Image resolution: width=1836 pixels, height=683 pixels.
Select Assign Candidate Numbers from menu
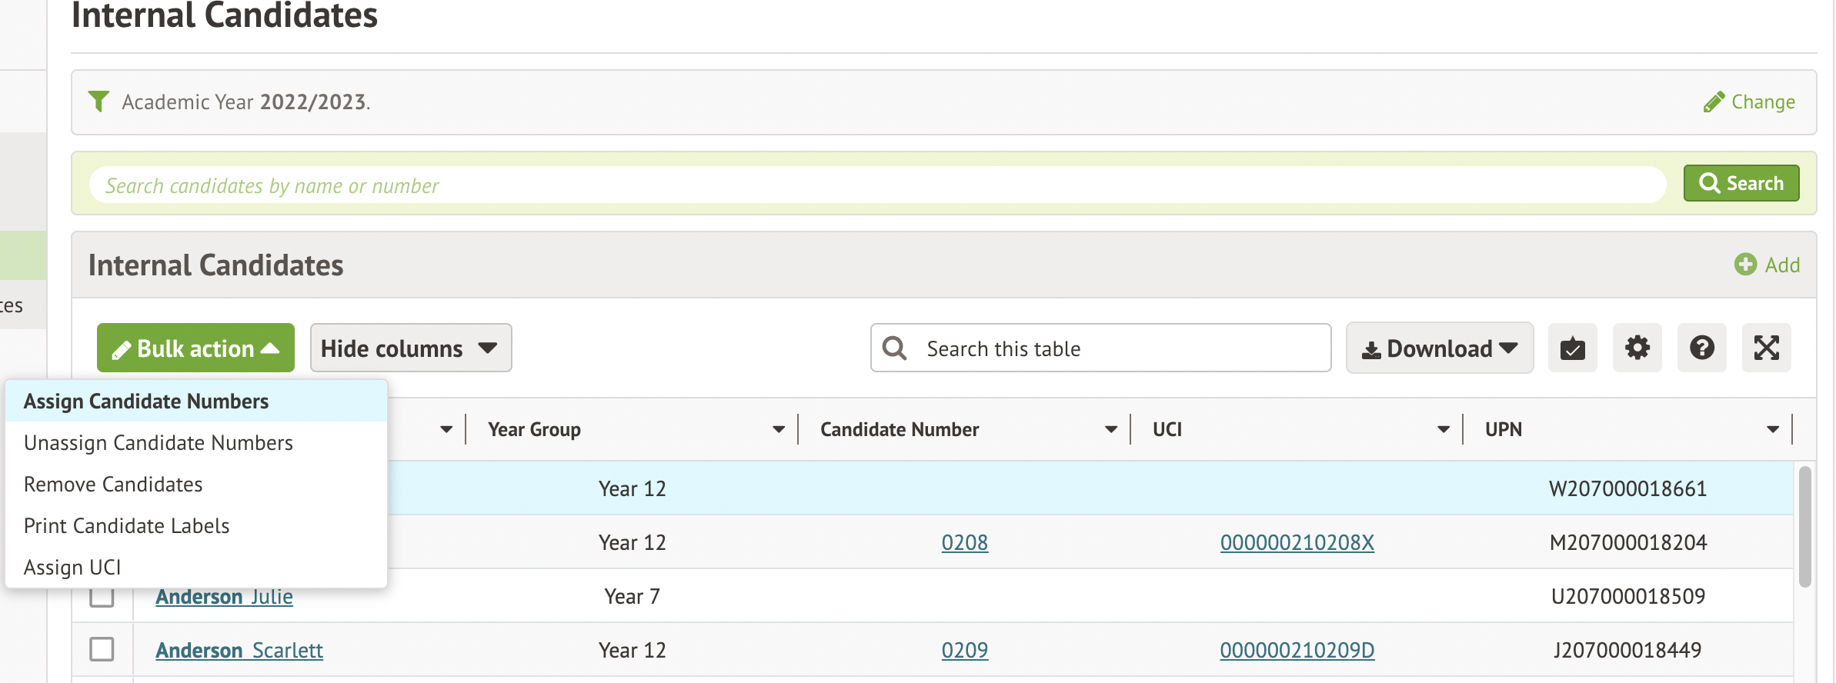tap(146, 401)
